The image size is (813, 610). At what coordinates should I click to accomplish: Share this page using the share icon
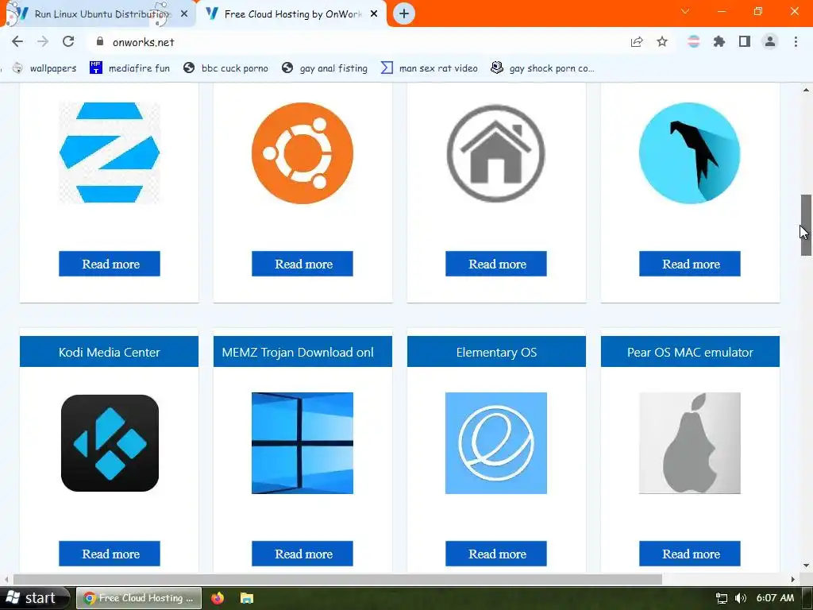click(x=637, y=42)
